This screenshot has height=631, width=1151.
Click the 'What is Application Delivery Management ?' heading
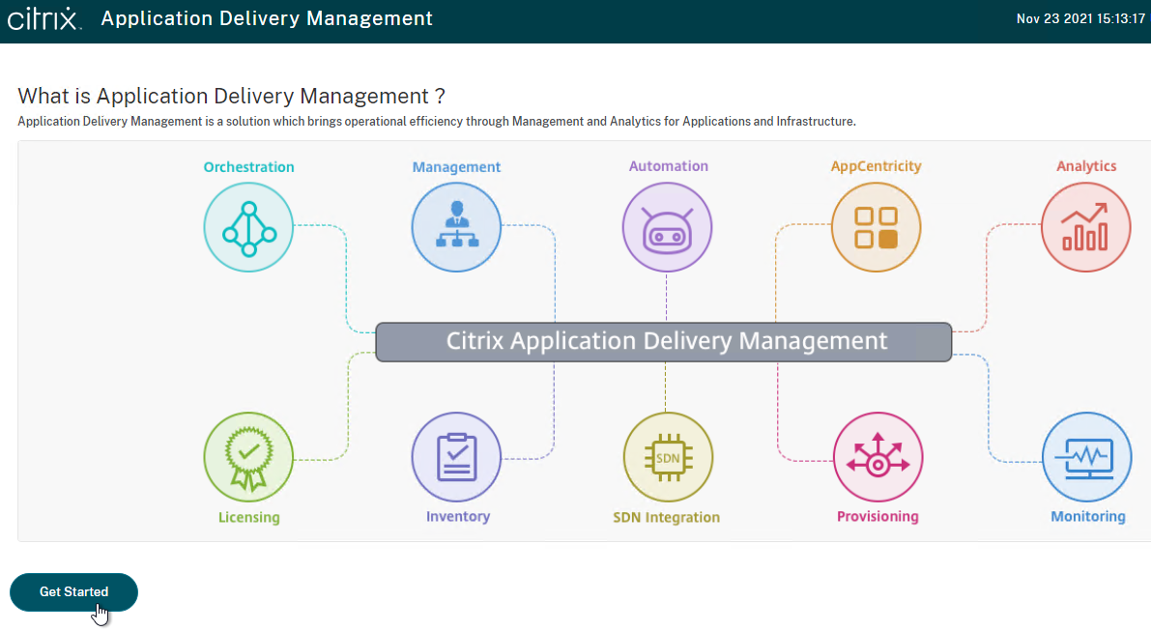231,96
